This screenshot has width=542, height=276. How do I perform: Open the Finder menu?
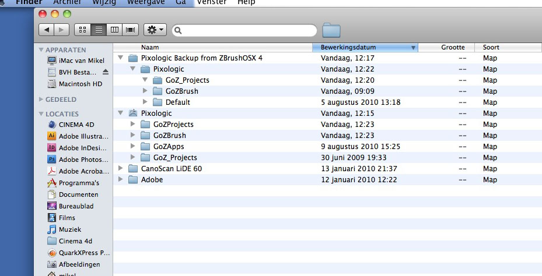click(x=29, y=2)
